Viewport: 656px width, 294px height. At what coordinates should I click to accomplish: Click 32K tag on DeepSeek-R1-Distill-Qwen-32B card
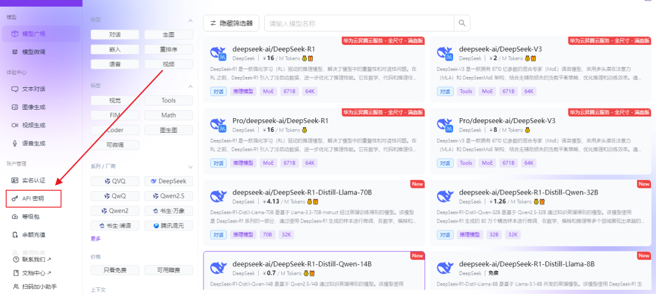513,235
